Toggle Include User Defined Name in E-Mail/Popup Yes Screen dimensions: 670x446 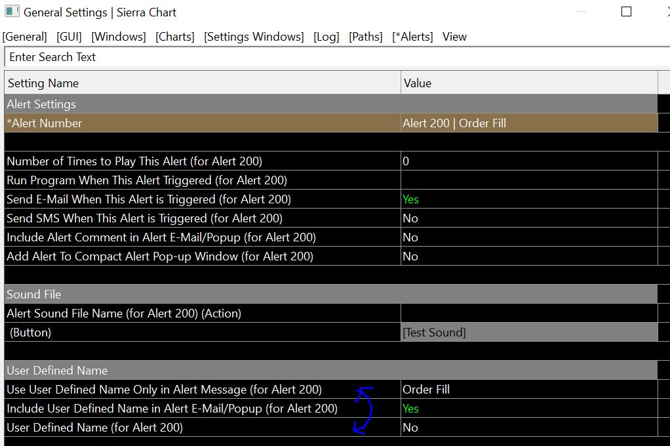tap(530, 409)
